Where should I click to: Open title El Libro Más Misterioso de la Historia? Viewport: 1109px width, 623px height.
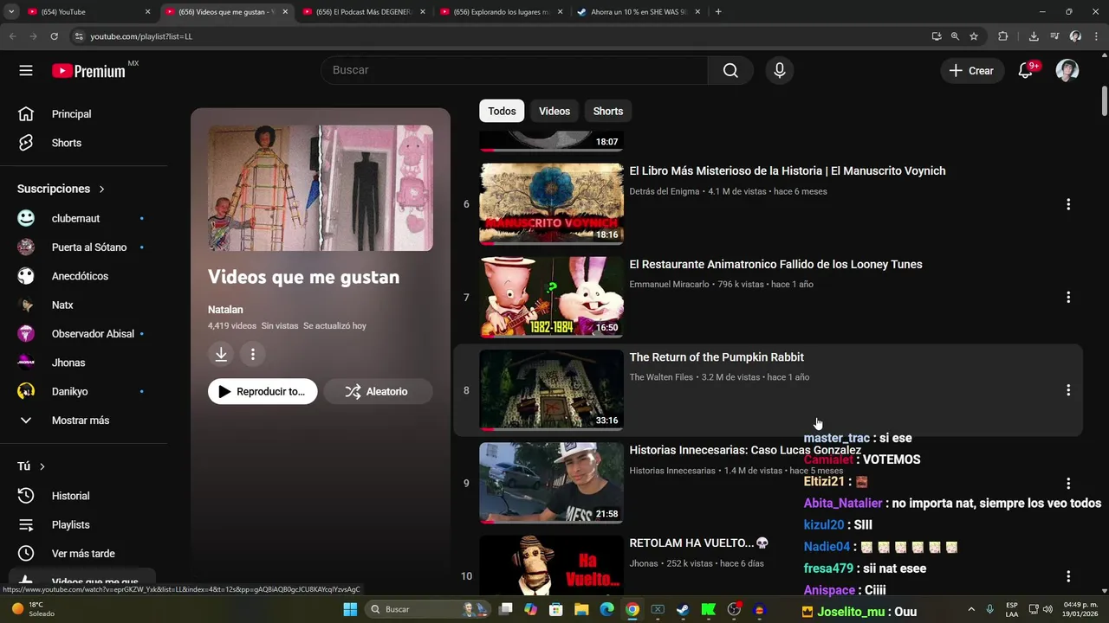788,171
